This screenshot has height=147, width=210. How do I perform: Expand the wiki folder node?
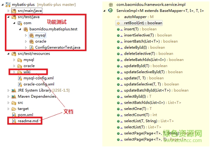(14, 72)
